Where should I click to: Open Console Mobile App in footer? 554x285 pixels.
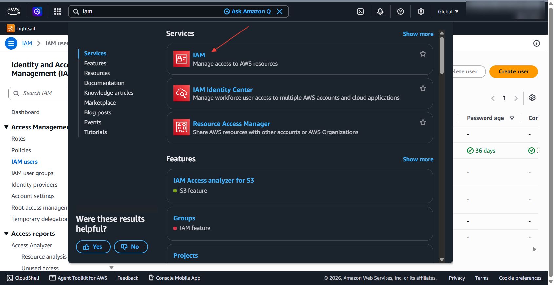[x=174, y=278]
